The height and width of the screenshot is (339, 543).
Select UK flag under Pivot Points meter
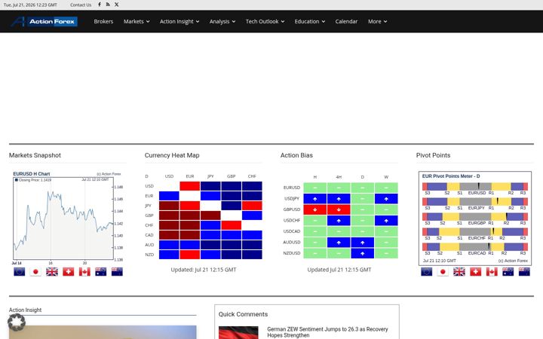click(x=459, y=271)
